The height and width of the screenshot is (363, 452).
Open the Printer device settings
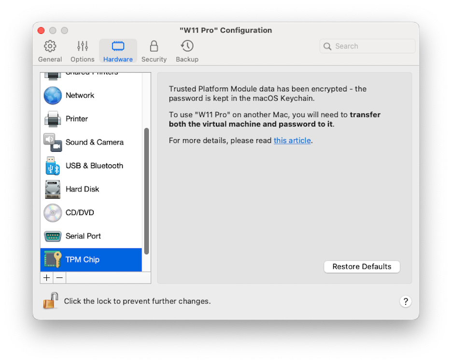click(x=76, y=119)
